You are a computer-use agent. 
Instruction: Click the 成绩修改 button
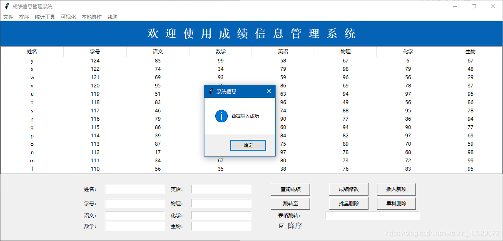tap(349, 189)
